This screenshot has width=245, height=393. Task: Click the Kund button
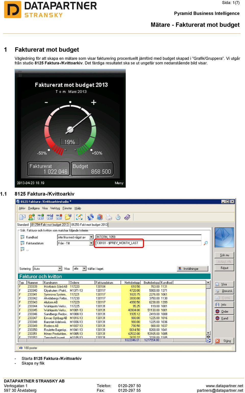coord(224,318)
